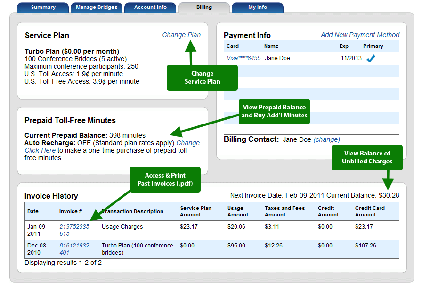
Task: Click the Invoice # column header
Action: (70, 211)
